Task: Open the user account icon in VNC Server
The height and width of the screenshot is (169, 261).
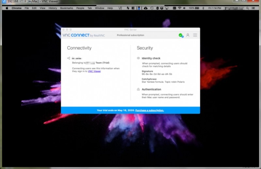Action: (x=188, y=35)
